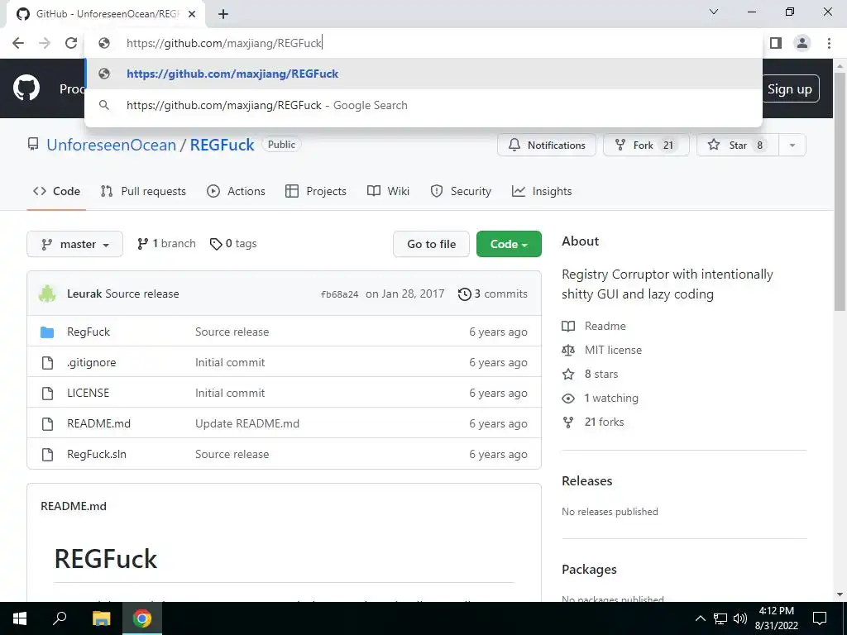The width and height of the screenshot is (847, 635).
Task: Expand the master branch dropdown
Action: (74, 244)
